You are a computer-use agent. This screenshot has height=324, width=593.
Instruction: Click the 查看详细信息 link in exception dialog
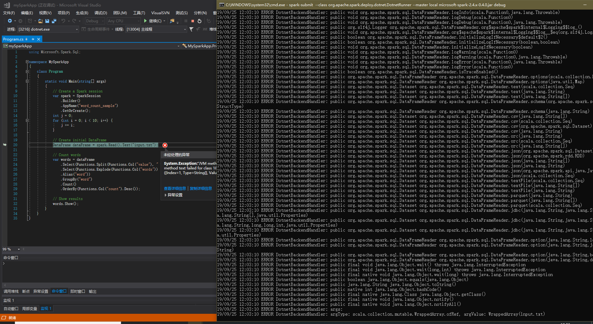click(175, 188)
